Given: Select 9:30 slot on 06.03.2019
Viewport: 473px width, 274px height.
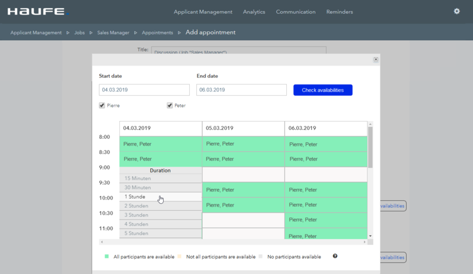Looking at the screenshot, I should 326,190.
